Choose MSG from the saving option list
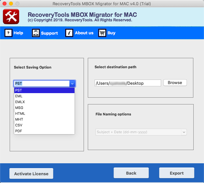 tap(44, 108)
